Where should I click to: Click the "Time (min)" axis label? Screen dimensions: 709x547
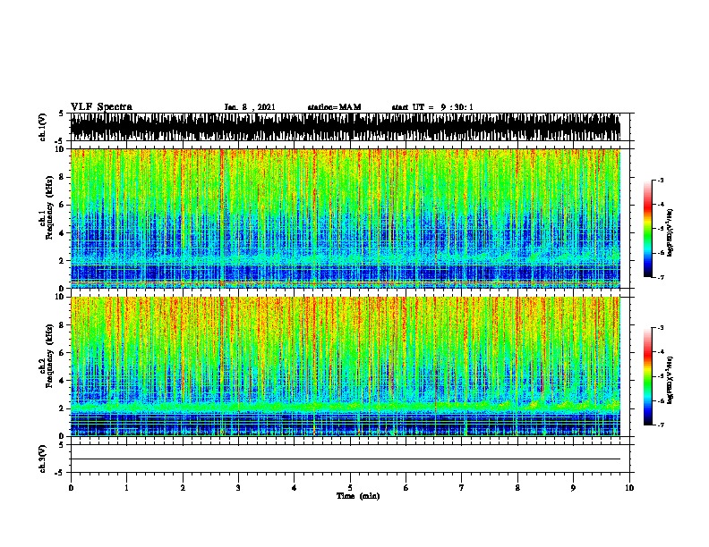[358, 496]
